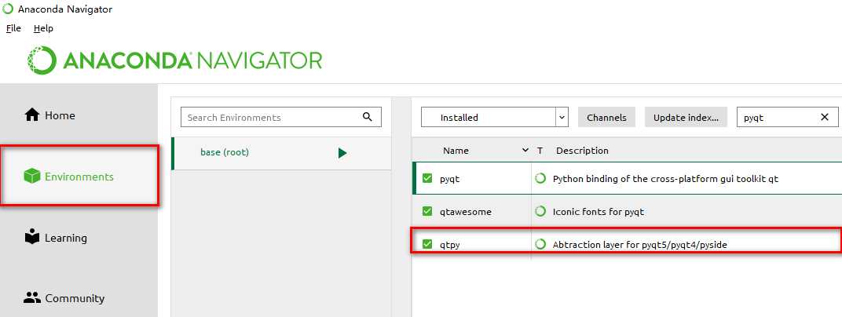Click the Community people icon
The height and width of the screenshot is (317, 842).
[x=32, y=298]
